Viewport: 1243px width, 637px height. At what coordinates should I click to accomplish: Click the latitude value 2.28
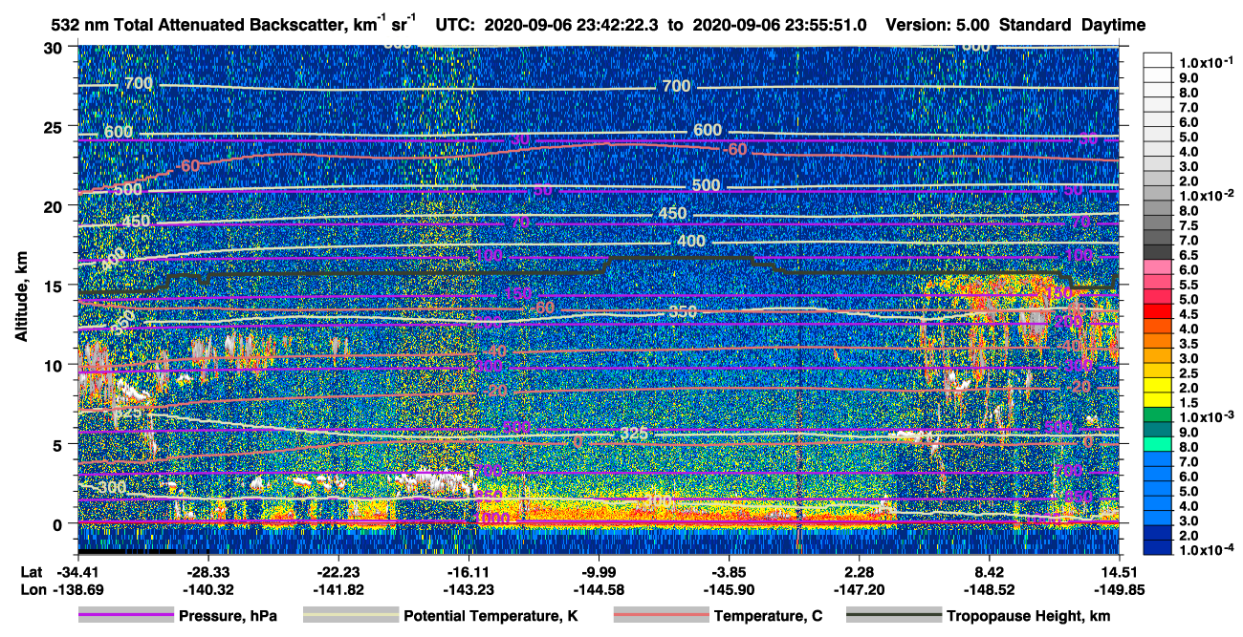point(860,572)
